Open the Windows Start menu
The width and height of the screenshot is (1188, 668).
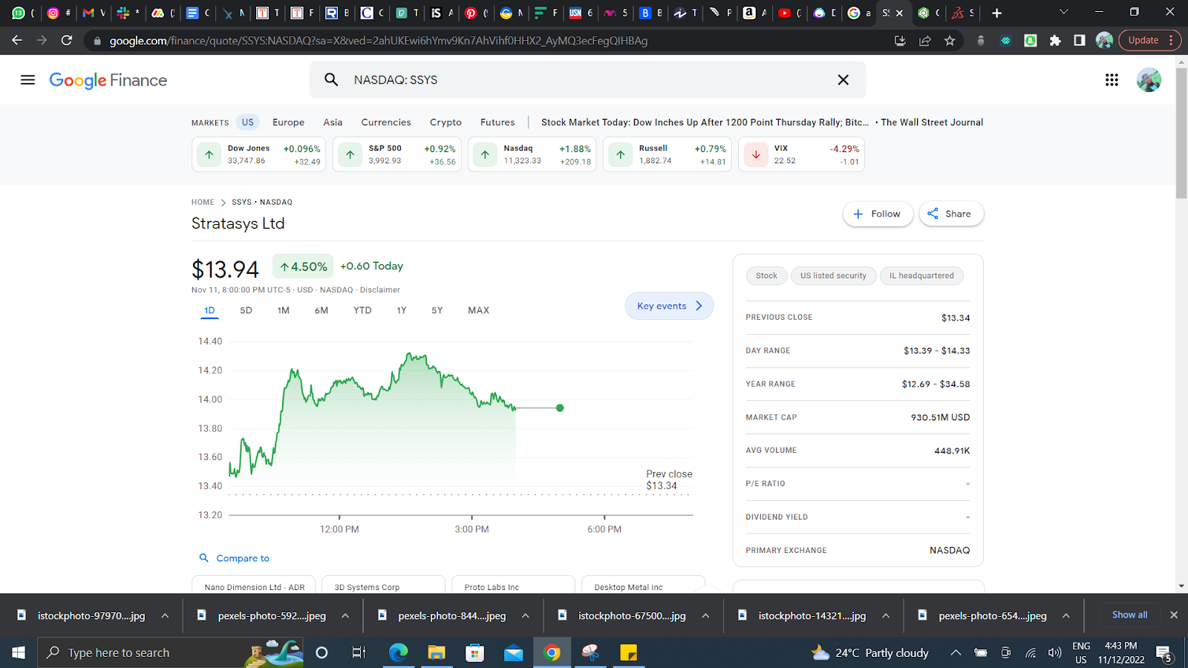pos(19,652)
